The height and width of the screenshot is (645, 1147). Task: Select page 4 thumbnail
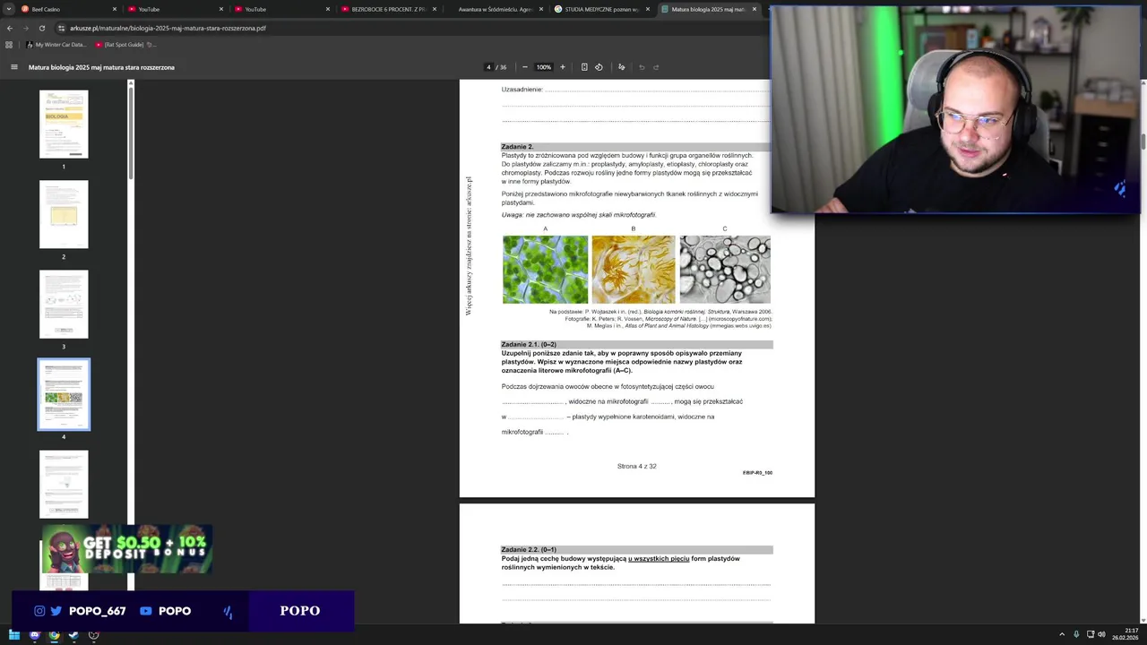[x=64, y=394]
